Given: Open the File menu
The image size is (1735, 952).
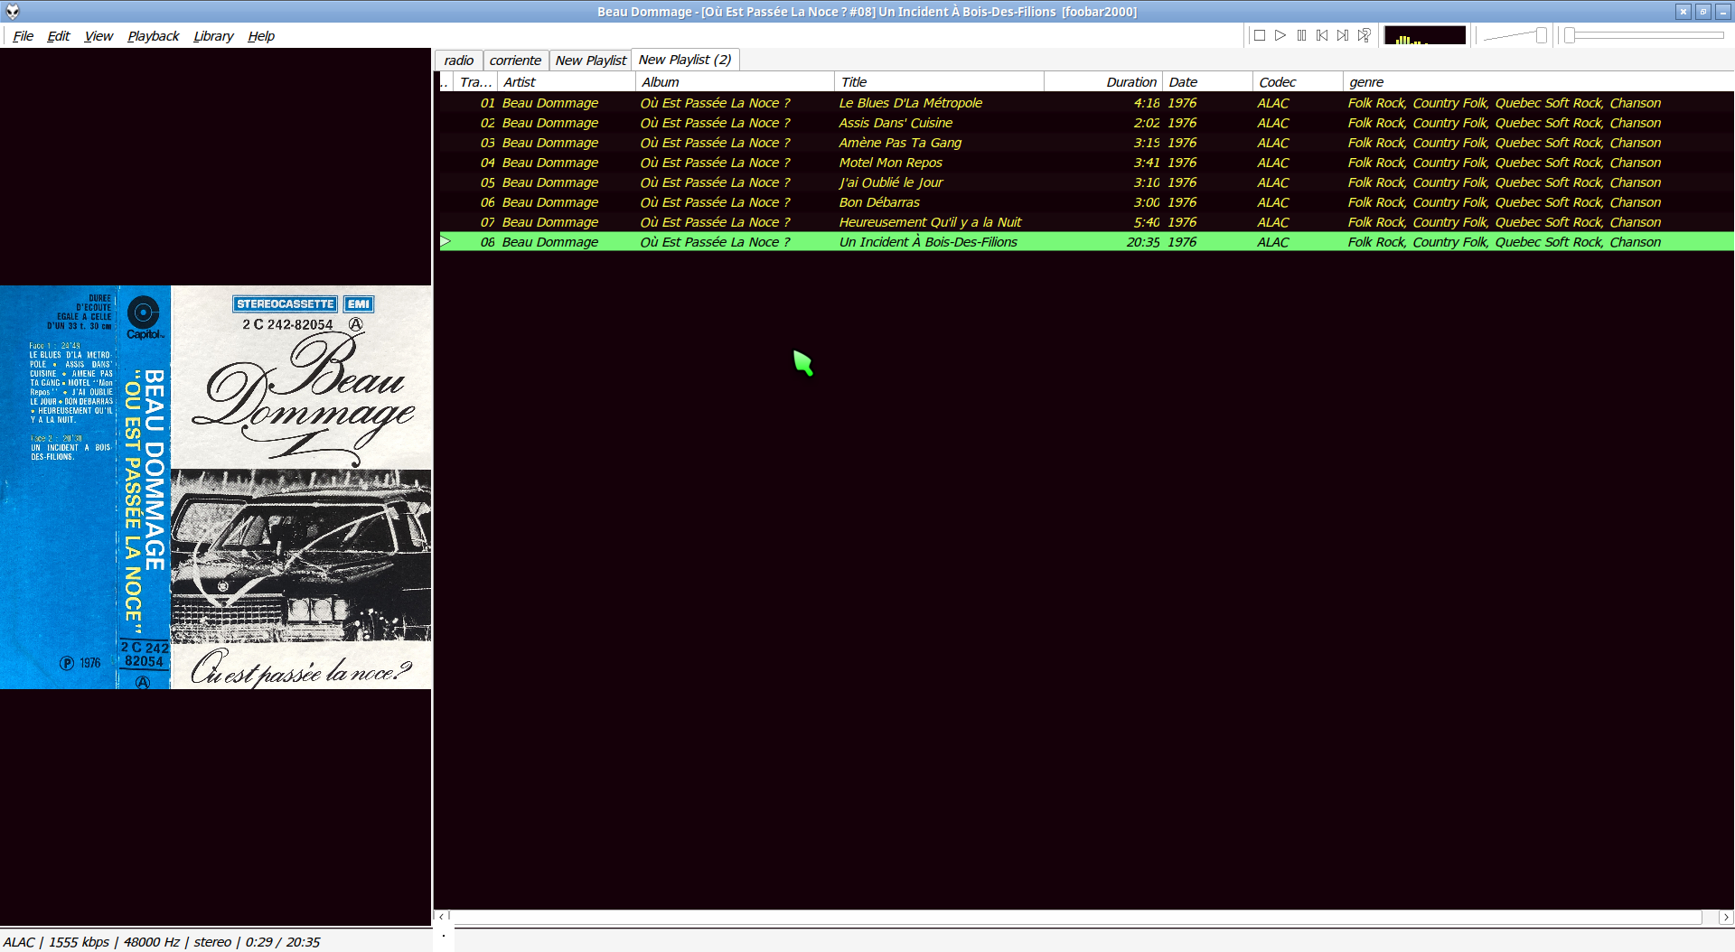Looking at the screenshot, I should click(x=23, y=36).
